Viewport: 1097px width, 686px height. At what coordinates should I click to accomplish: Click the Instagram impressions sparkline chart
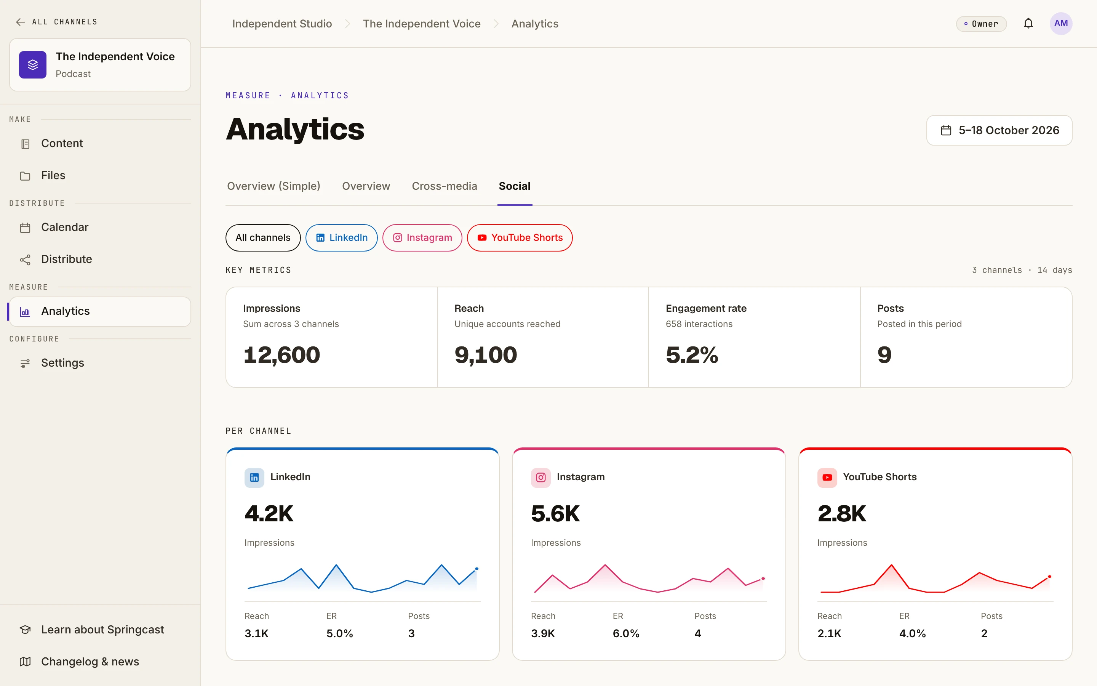649,579
